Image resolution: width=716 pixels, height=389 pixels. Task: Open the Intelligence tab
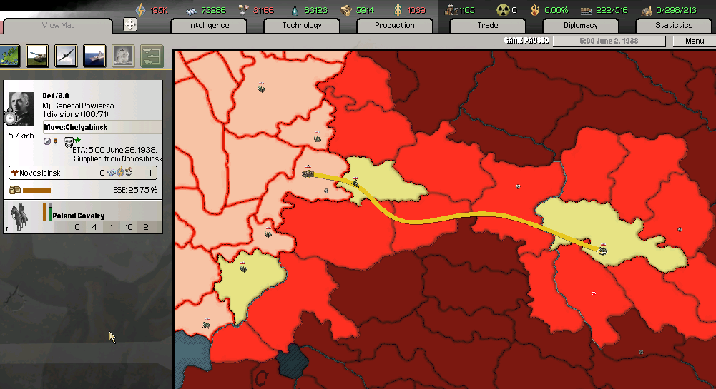[209, 26]
